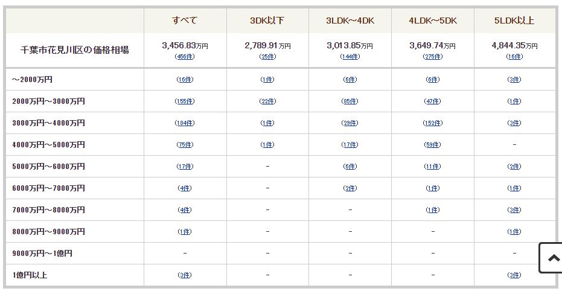Image resolution: width=562 pixels, height=294 pixels.
Task: Open 184件 listings for 3000万円~4000万円
Action: tap(185, 123)
